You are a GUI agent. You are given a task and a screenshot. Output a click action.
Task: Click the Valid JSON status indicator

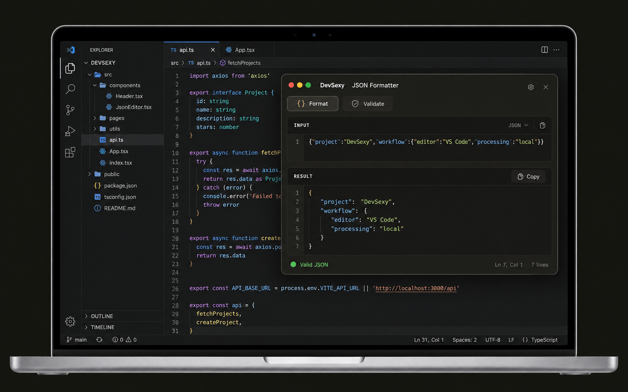coord(309,265)
